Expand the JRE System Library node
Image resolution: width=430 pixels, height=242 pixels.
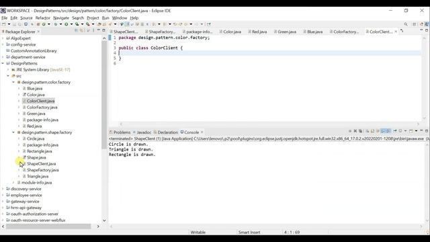(x=8, y=70)
